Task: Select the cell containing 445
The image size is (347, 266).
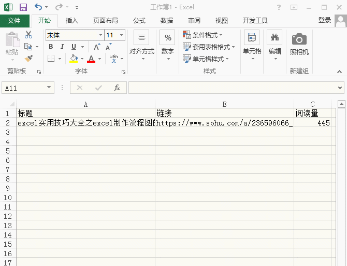Action: pos(312,123)
